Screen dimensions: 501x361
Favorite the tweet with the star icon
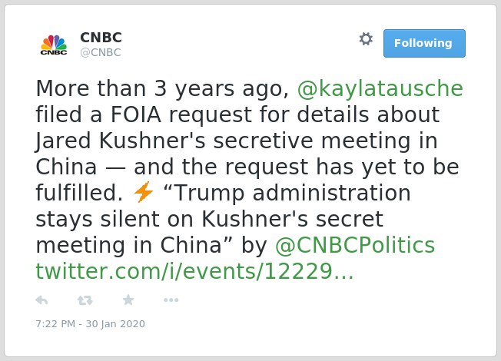[128, 300]
